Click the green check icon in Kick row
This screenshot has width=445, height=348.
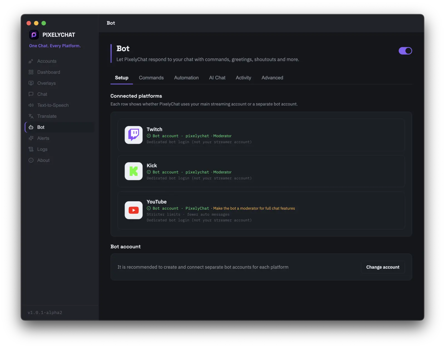click(x=149, y=172)
